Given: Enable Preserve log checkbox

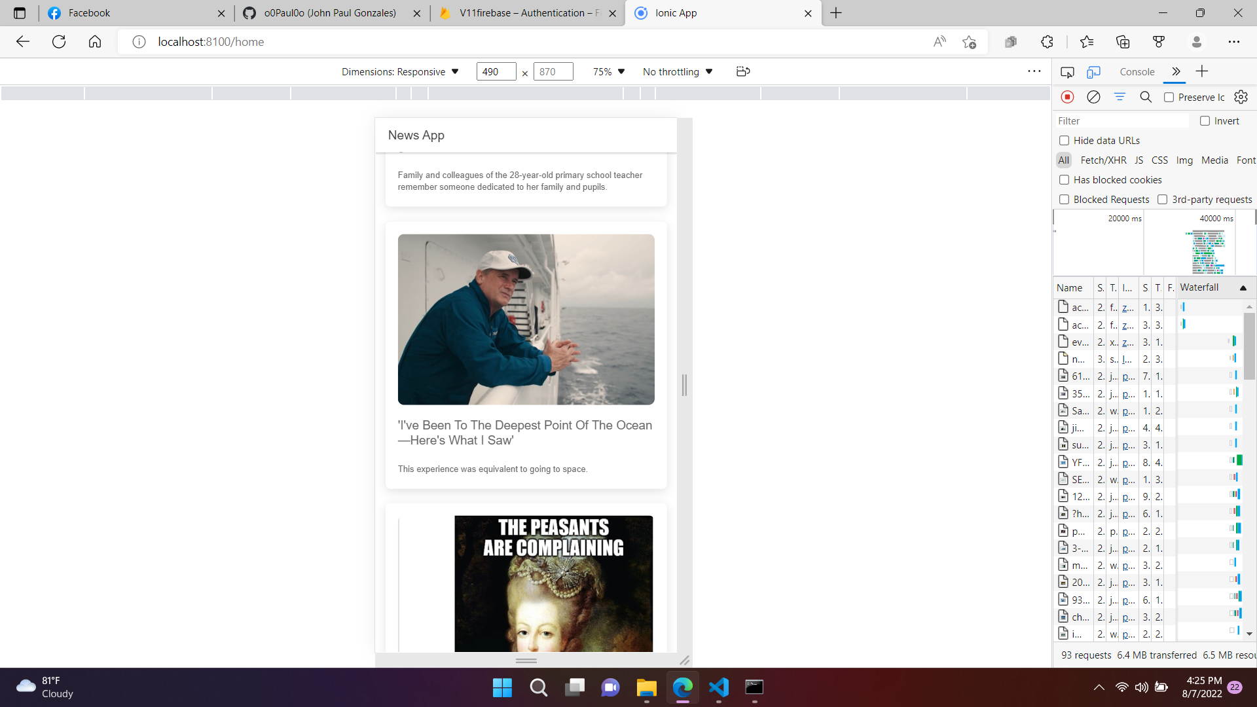Looking at the screenshot, I should point(1169,98).
